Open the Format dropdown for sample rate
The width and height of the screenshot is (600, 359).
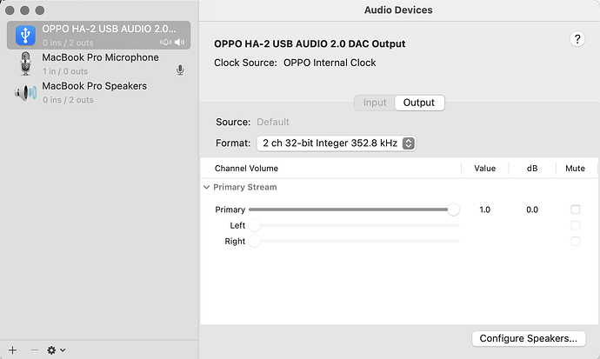point(336,143)
